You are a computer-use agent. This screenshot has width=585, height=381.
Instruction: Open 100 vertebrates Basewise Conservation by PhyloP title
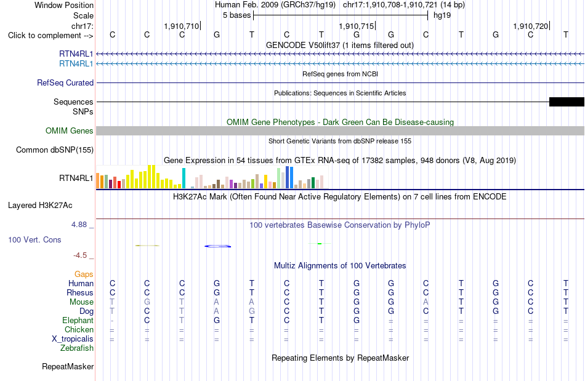coord(340,225)
